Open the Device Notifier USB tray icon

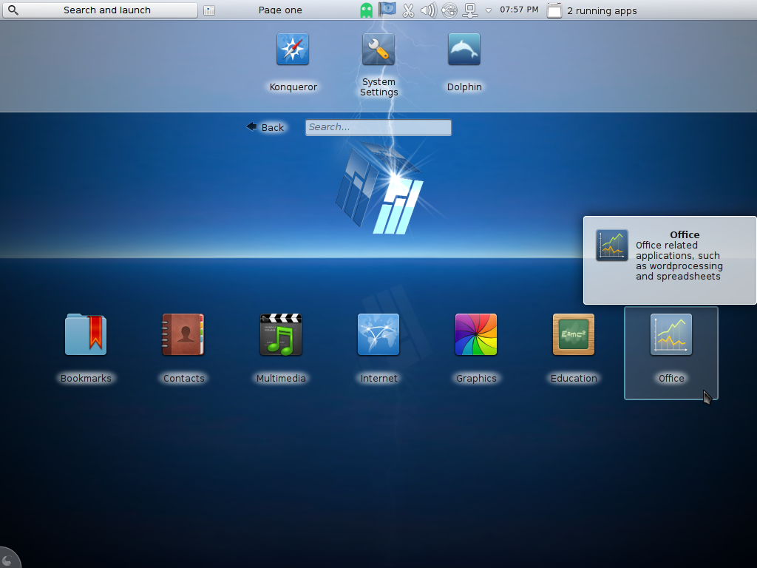[449, 10]
